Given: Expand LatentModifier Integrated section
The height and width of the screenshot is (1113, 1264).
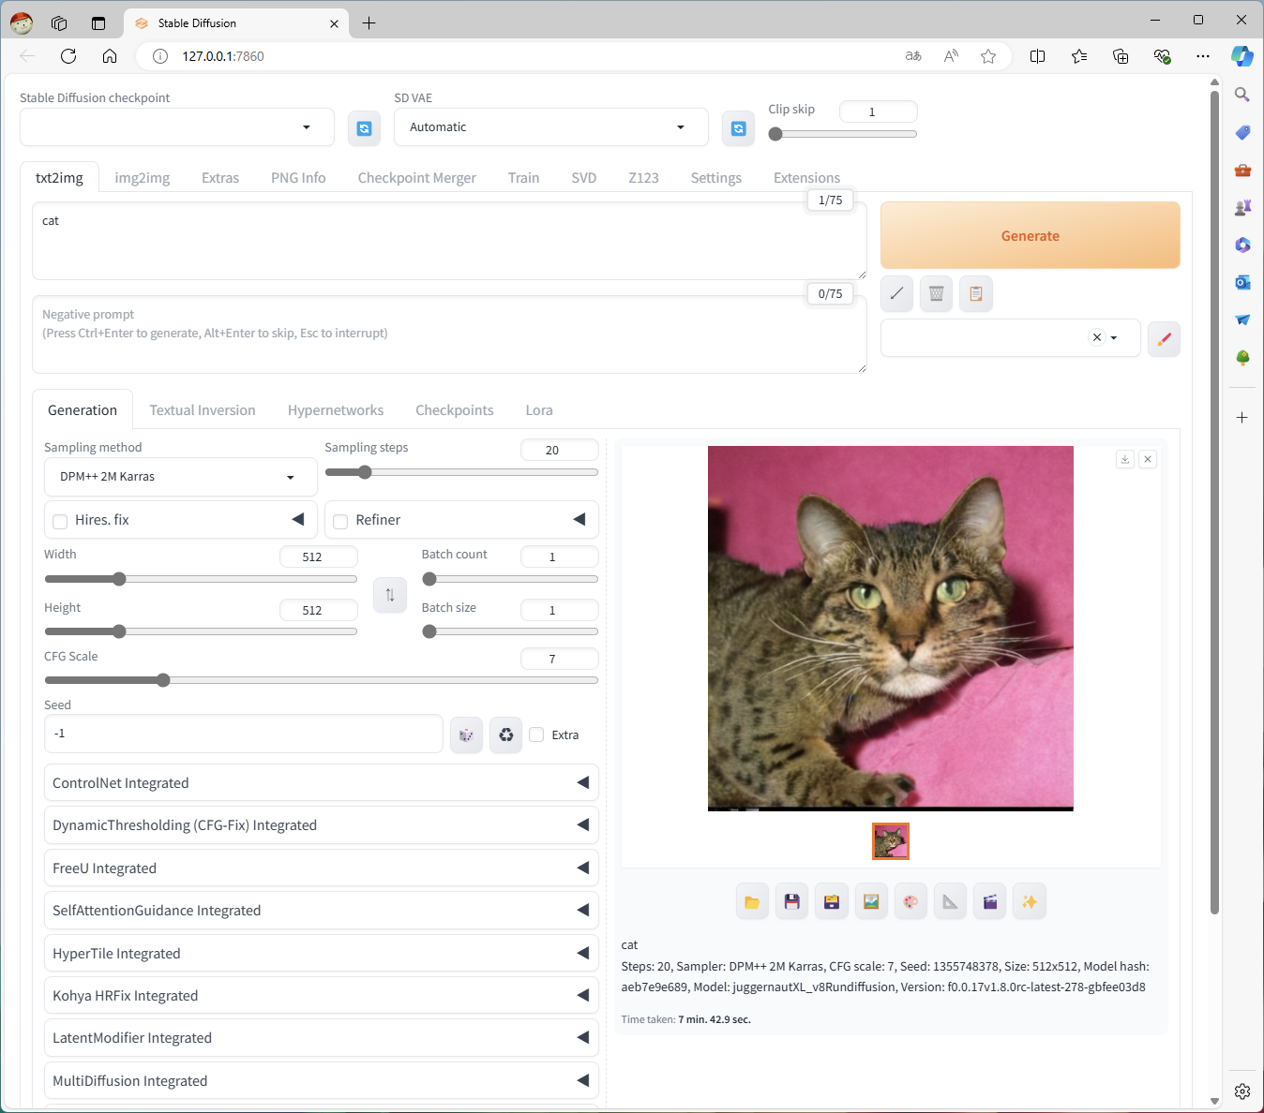Looking at the screenshot, I should click(x=321, y=1038).
